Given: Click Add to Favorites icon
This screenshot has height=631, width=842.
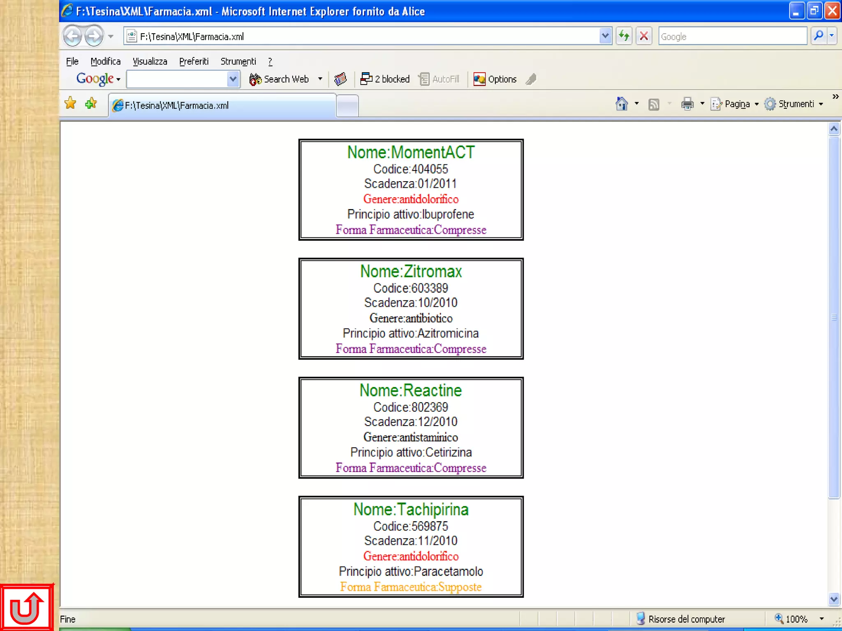Looking at the screenshot, I should tap(91, 103).
